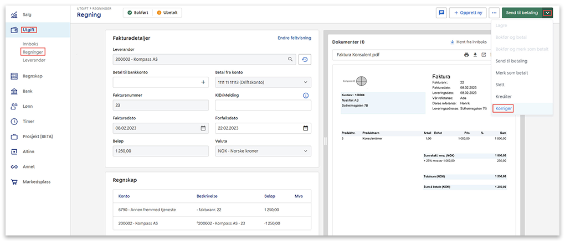Open the comments chat icon button

click(441, 13)
